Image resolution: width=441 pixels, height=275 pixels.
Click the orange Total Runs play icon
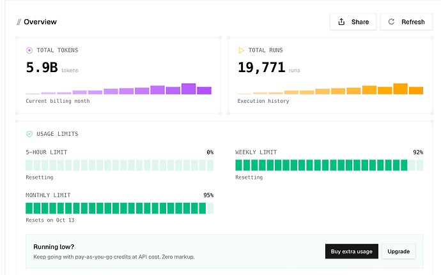[x=241, y=50]
